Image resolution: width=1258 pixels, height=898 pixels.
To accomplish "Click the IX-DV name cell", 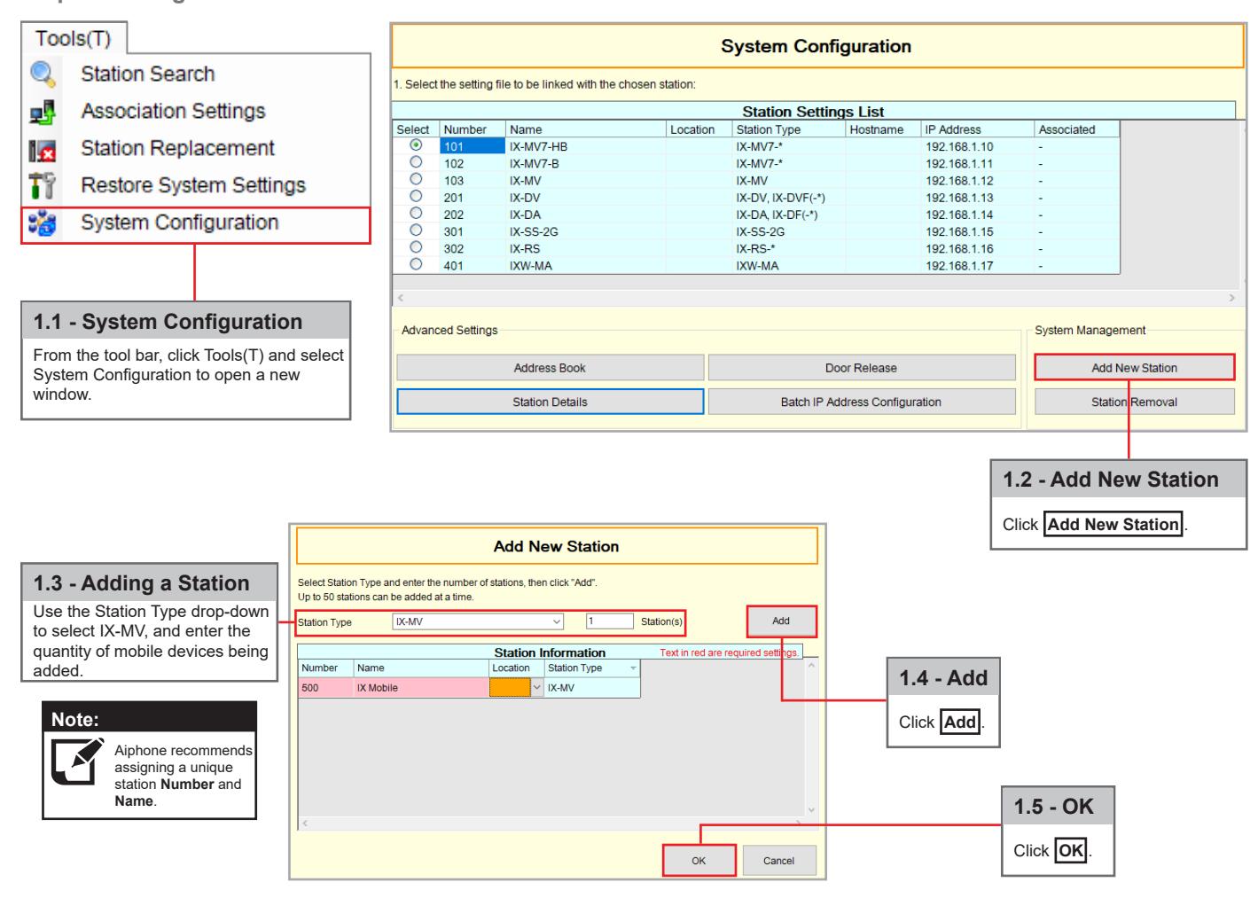I will pyautogui.click(x=586, y=198).
